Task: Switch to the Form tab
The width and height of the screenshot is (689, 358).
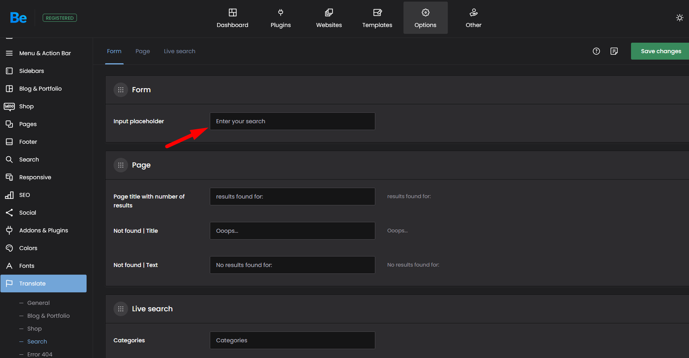Action: pyautogui.click(x=114, y=51)
